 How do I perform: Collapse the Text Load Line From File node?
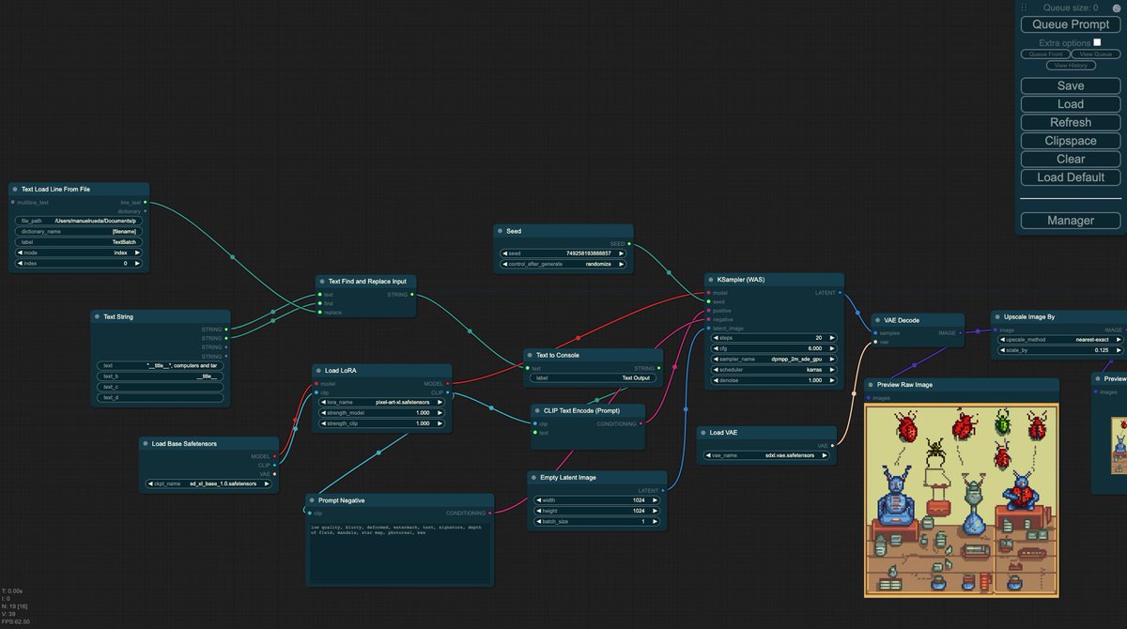tap(15, 189)
